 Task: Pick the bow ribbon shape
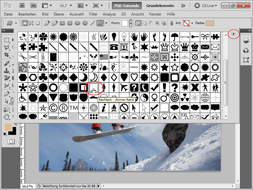point(205,37)
